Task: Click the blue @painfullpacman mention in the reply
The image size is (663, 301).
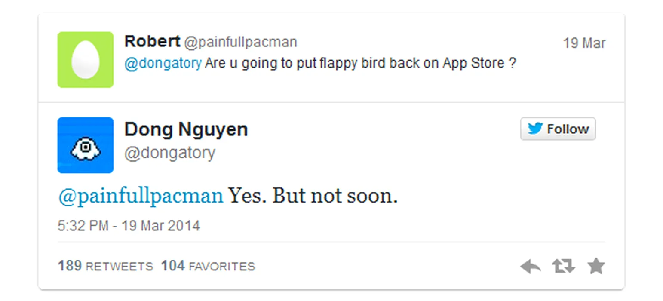Action: coord(141,196)
